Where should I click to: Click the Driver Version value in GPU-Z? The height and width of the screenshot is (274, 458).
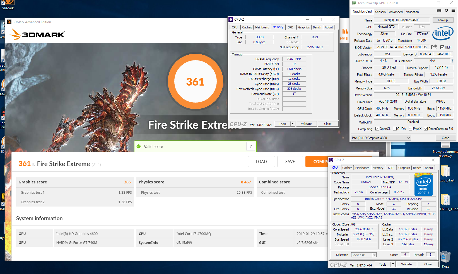[x=413, y=95]
